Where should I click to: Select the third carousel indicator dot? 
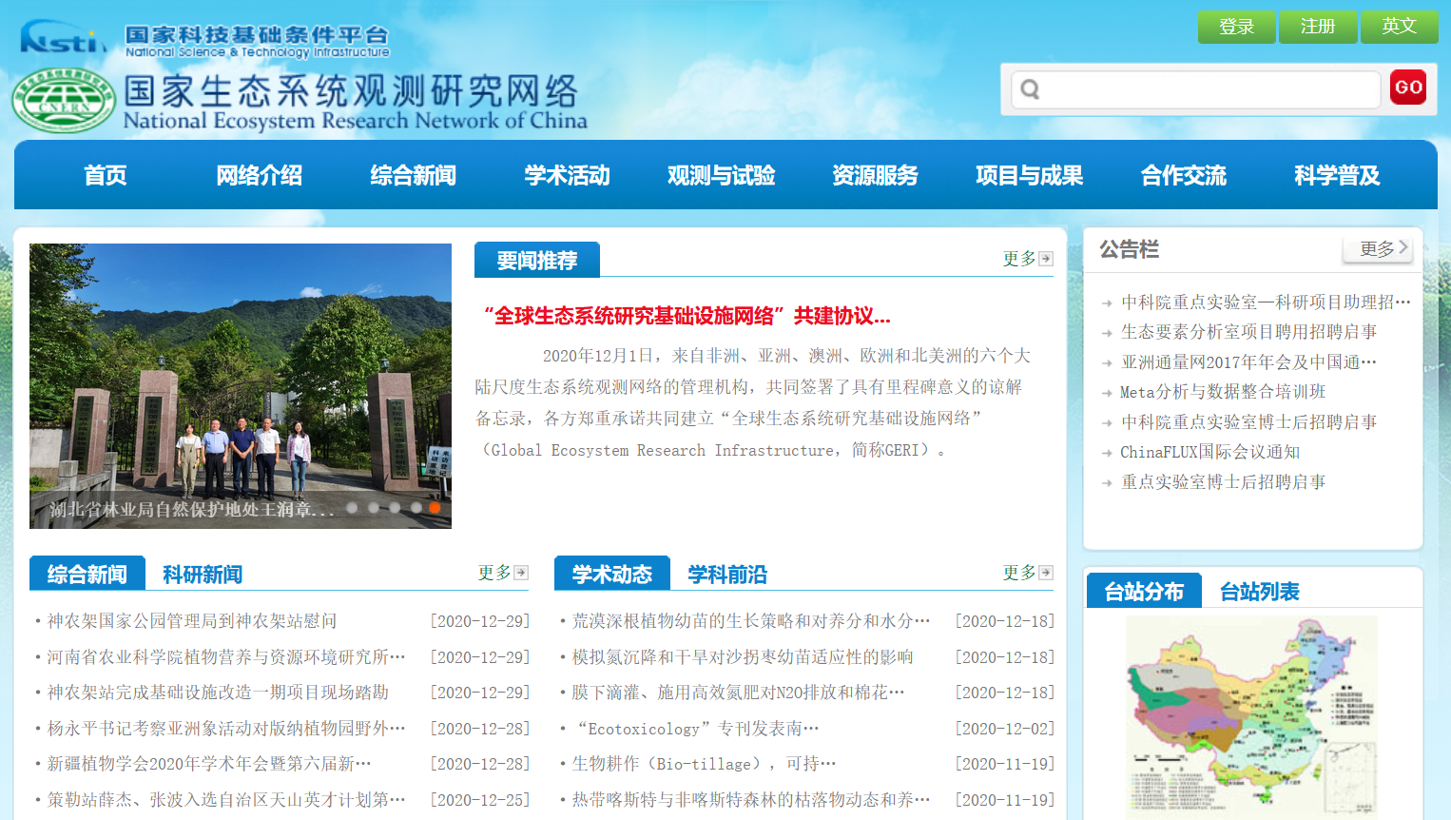[x=394, y=508]
